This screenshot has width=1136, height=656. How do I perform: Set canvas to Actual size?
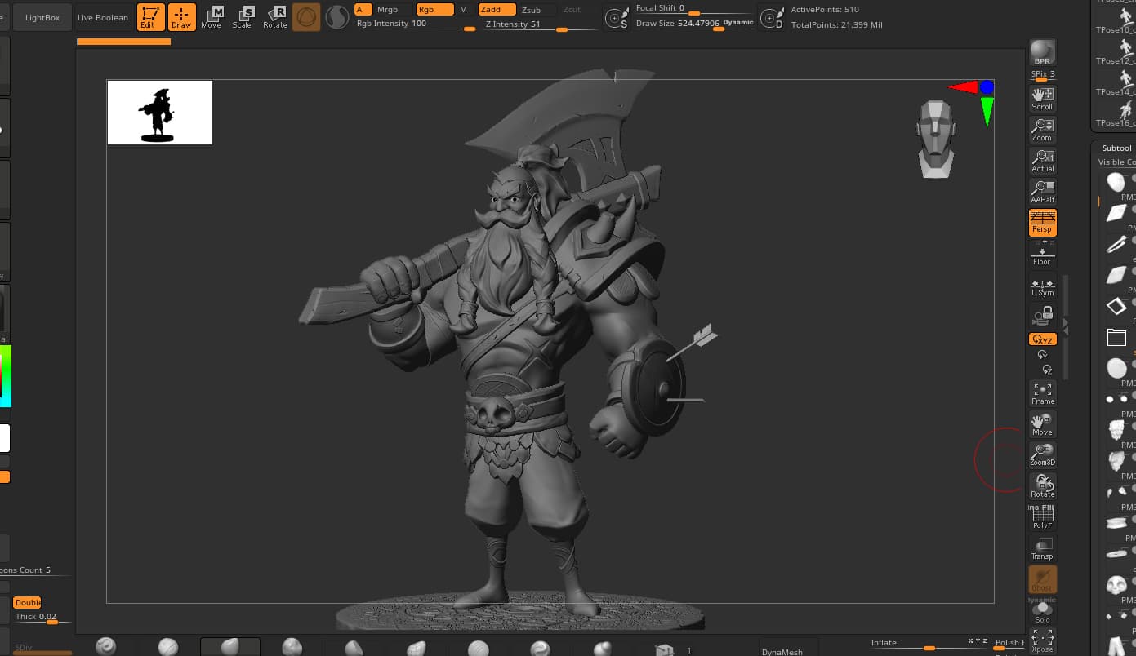tap(1043, 160)
